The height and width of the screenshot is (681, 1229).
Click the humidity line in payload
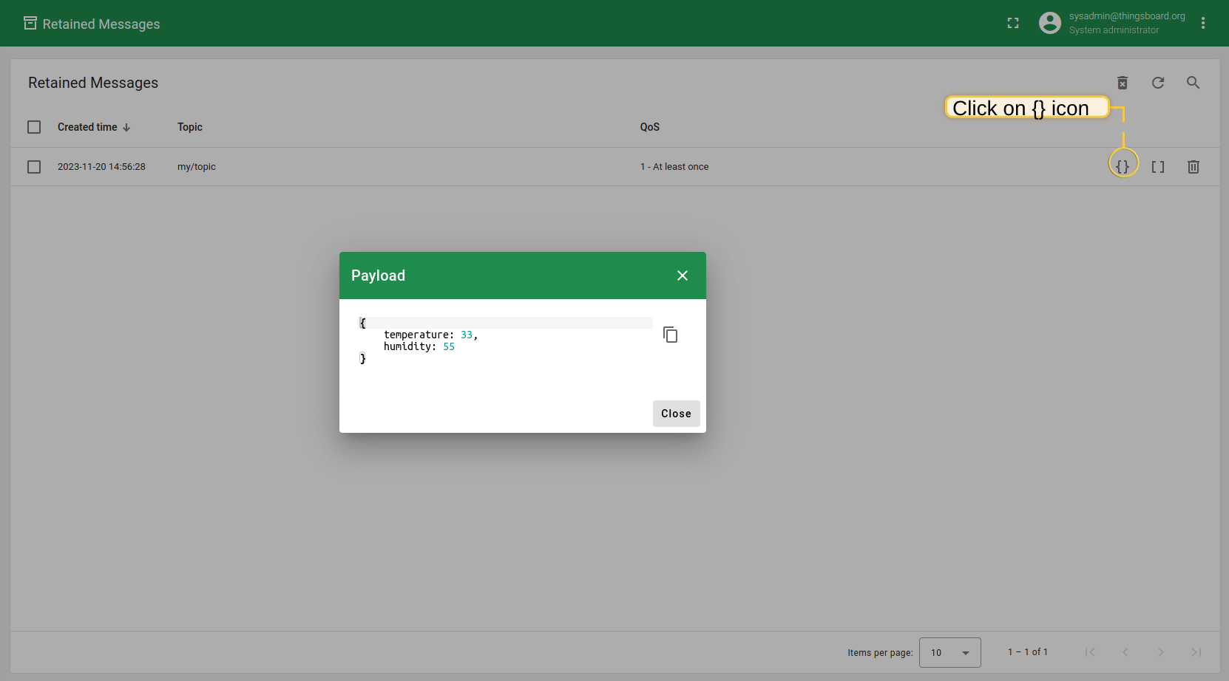click(x=419, y=346)
